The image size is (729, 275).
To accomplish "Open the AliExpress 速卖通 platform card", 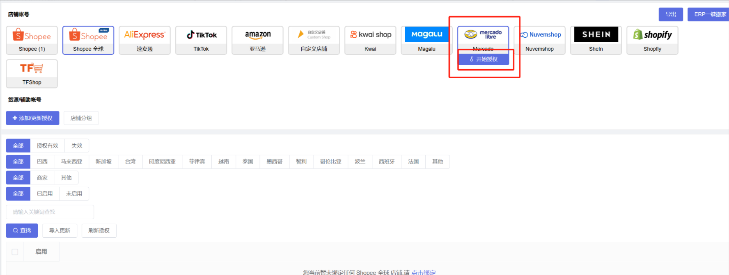I will pyautogui.click(x=144, y=40).
